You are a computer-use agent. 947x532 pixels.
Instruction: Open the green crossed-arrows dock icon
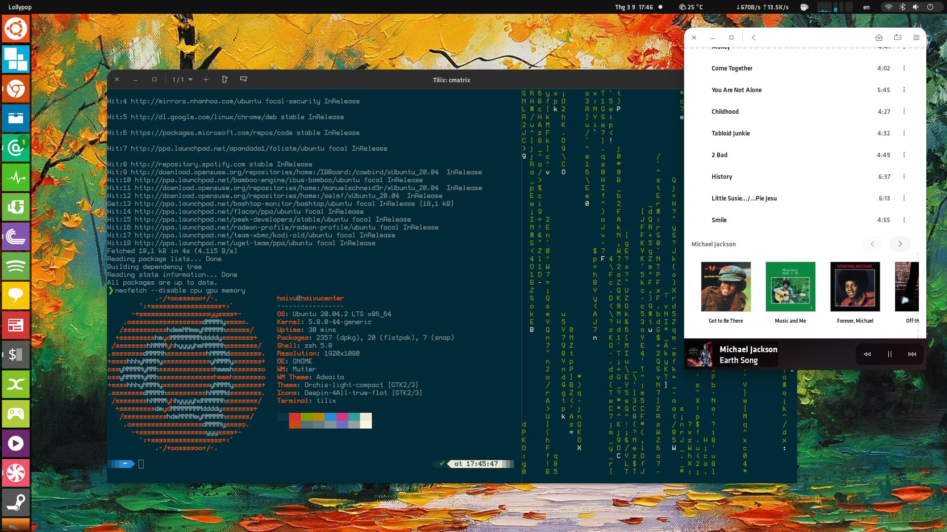click(x=16, y=384)
